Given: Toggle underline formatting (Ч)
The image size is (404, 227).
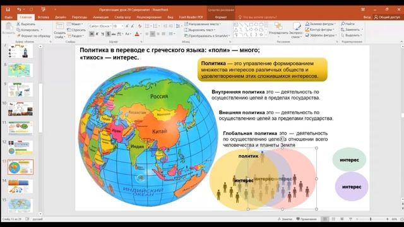Looking at the screenshot, I should pyautogui.click(x=102, y=34).
